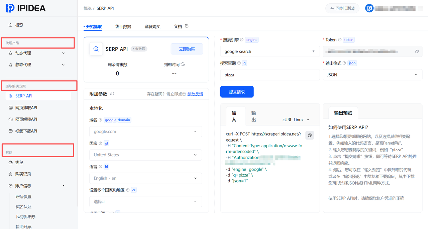Expand the 动态代理 menu chevron
Viewport: 428px width, 229px height.
tap(64, 53)
